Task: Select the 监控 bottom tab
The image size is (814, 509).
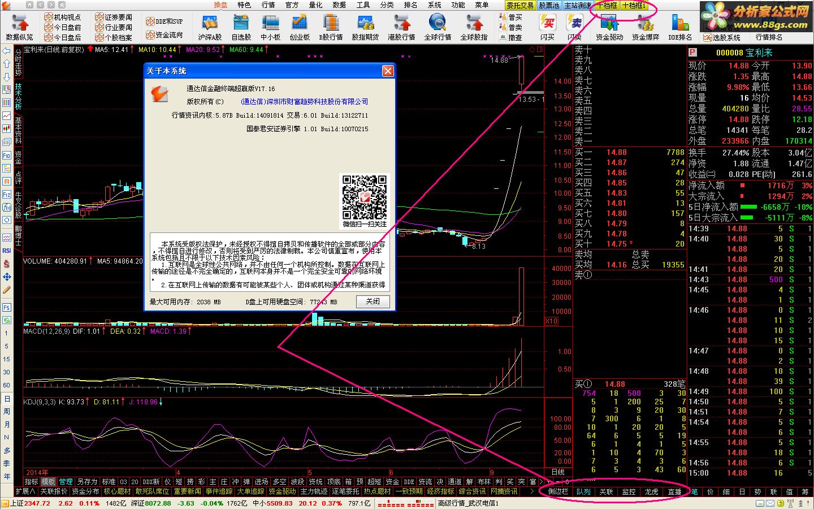Action: pos(629,491)
